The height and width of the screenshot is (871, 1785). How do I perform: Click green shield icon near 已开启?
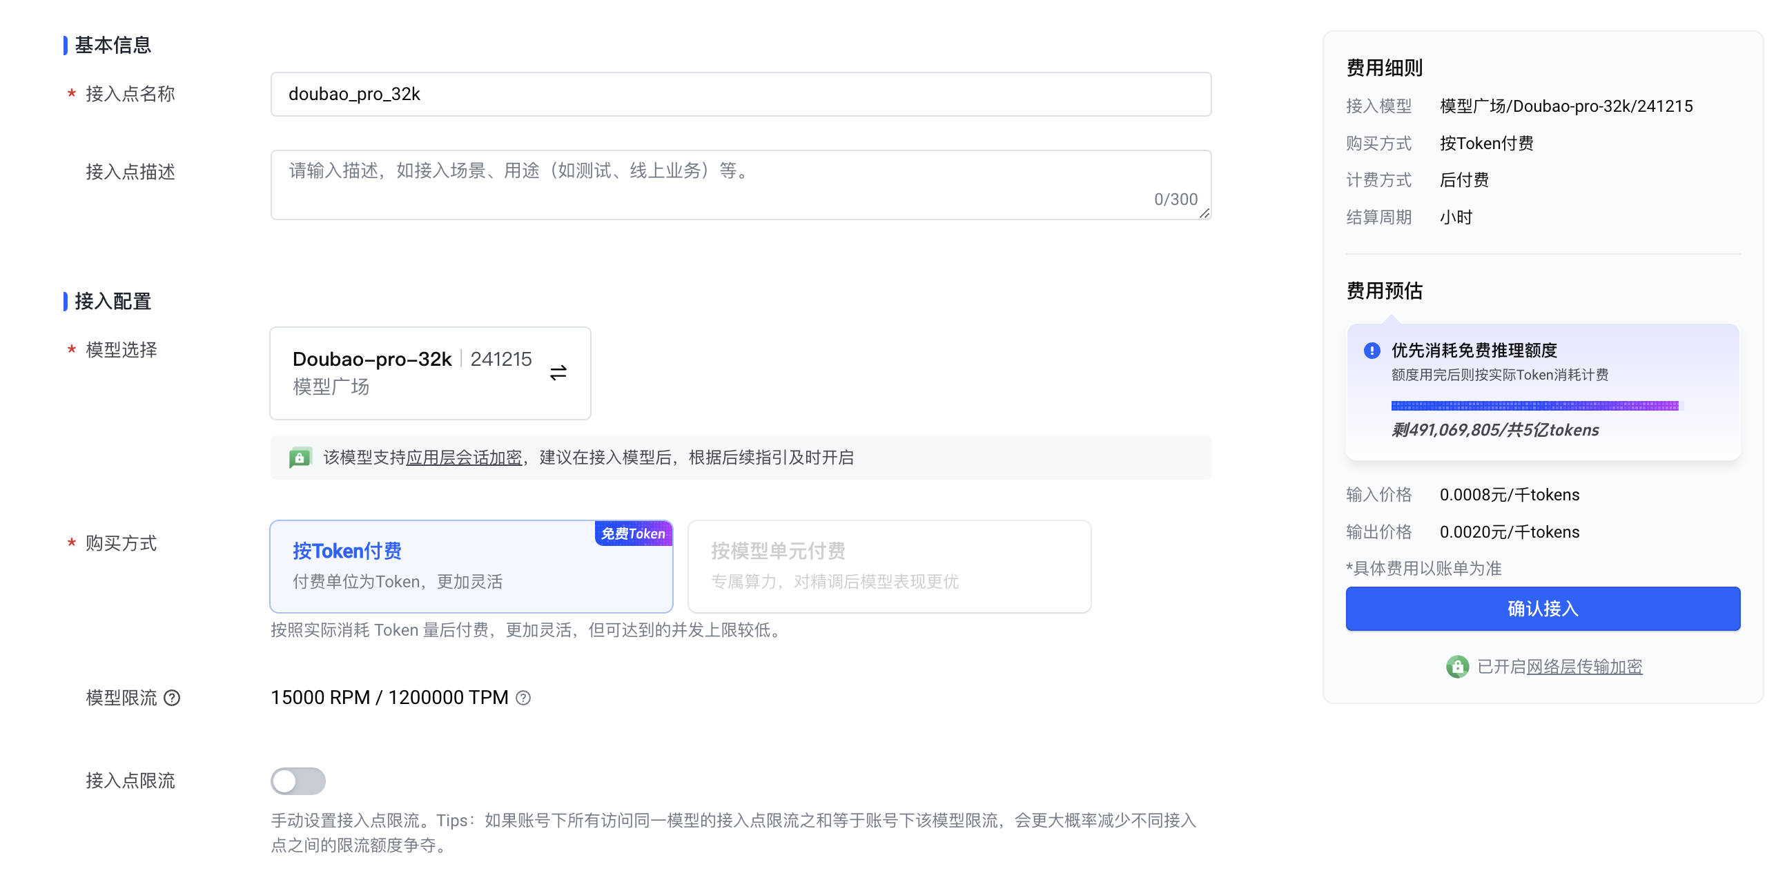[x=1457, y=667]
